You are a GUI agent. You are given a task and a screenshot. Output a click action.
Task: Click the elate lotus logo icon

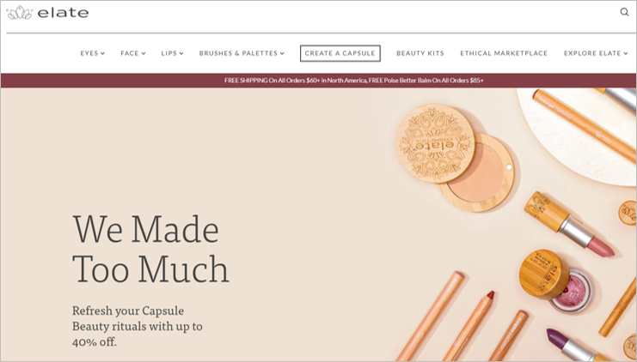(20, 13)
